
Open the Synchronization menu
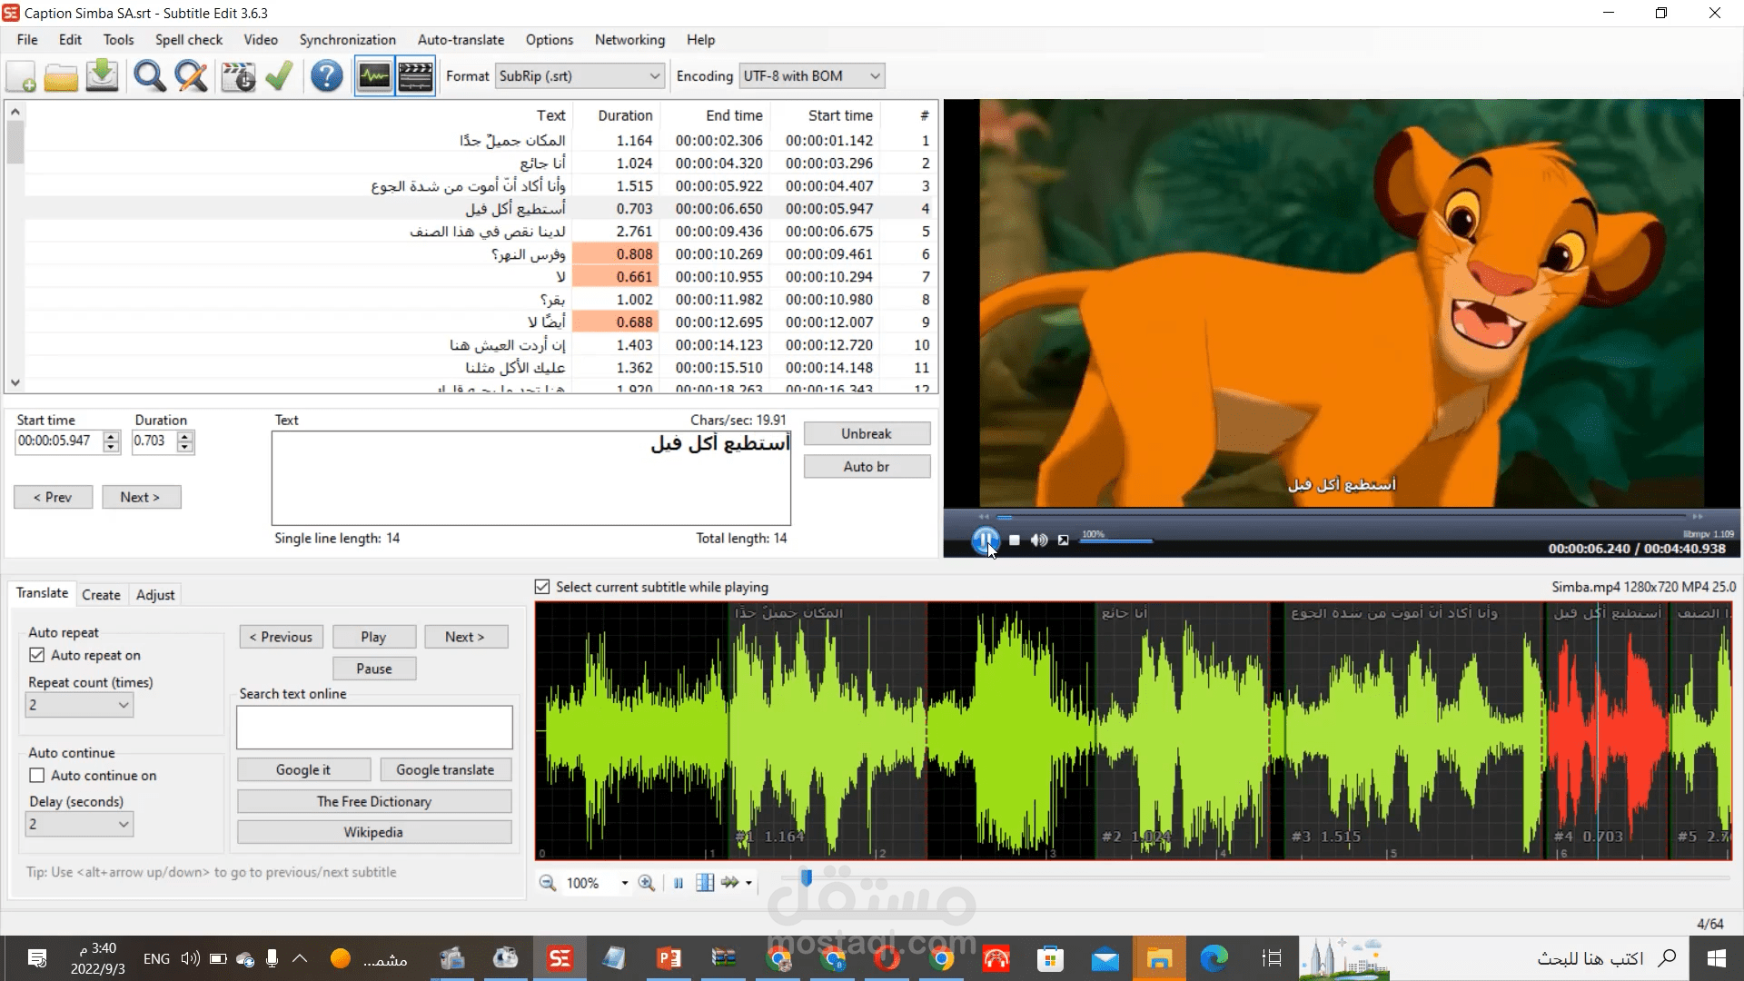pyautogui.click(x=348, y=40)
